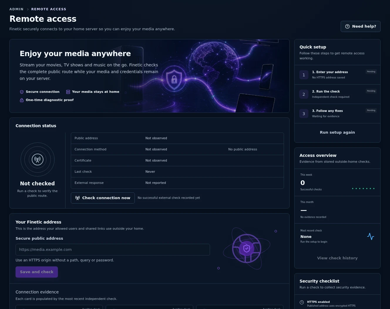390x309 pixels.
Task: Select the REMOTE ACCESS breadcrumb
Action: tap(49, 9)
